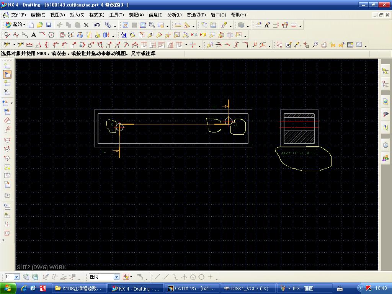Click the gray 3D cube rendering icon
This screenshot has height=294, width=392.
(241, 25)
